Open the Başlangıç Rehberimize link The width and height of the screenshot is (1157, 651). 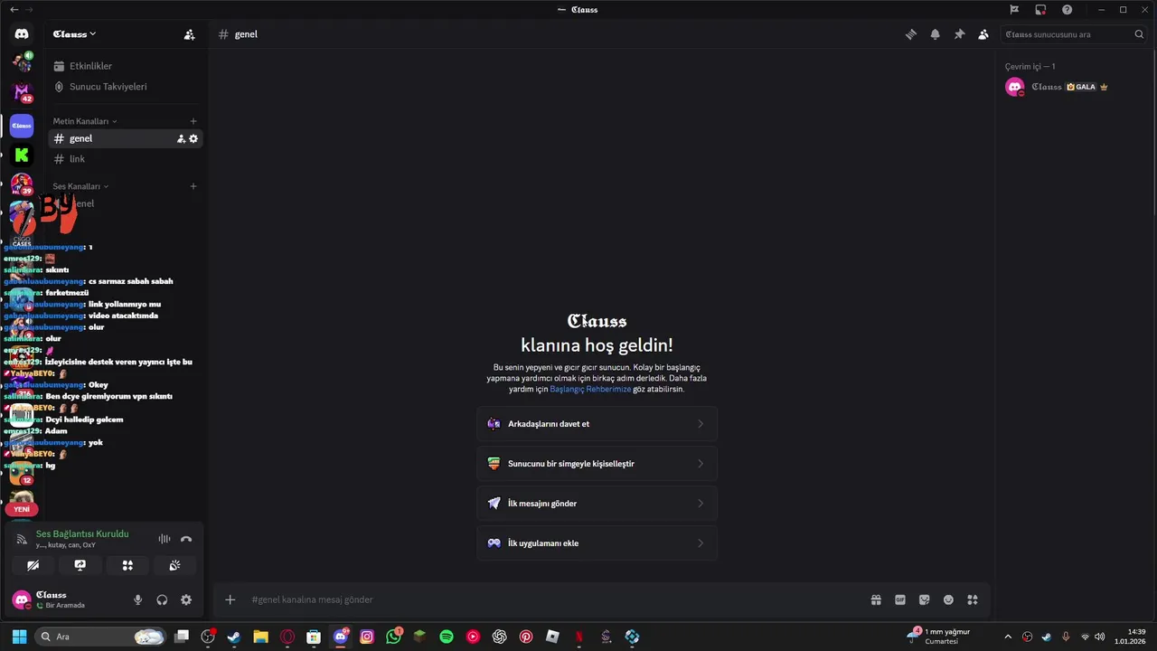pyautogui.click(x=590, y=389)
